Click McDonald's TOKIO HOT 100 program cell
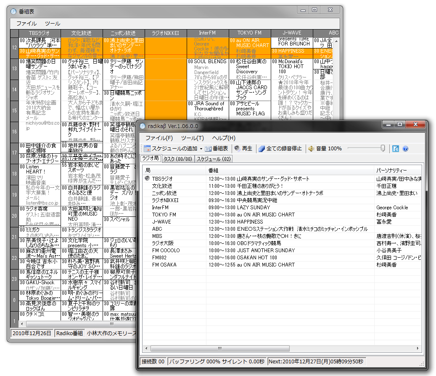The height and width of the screenshot is (376, 436). 292,90
